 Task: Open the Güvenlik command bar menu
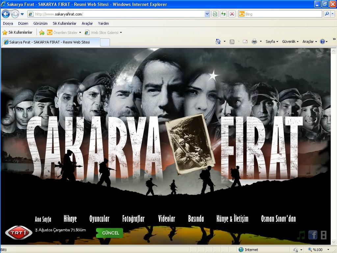290,42
